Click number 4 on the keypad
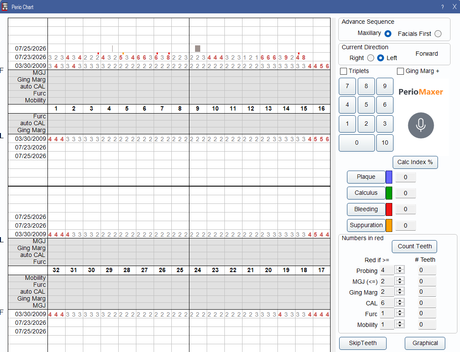Image resolution: width=460 pixels, height=352 pixels. pyautogui.click(x=347, y=105)
